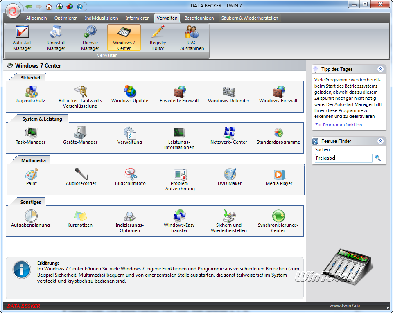This screenshot has width=393, height=313.
Task: Launch the Registry Editor
Action: (158, 38)
